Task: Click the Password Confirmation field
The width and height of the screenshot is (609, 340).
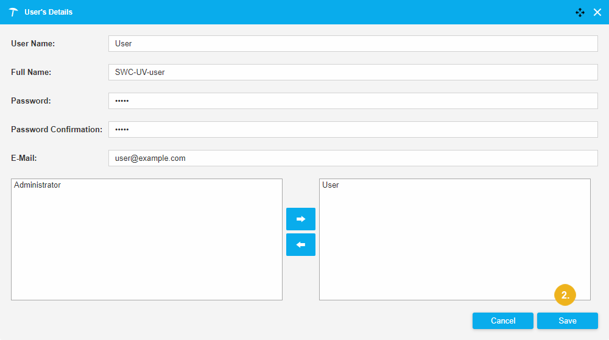Action: pos(353,129)
